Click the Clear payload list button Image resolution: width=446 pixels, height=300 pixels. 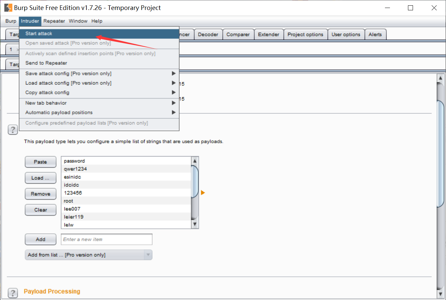[x=40, y=210]
